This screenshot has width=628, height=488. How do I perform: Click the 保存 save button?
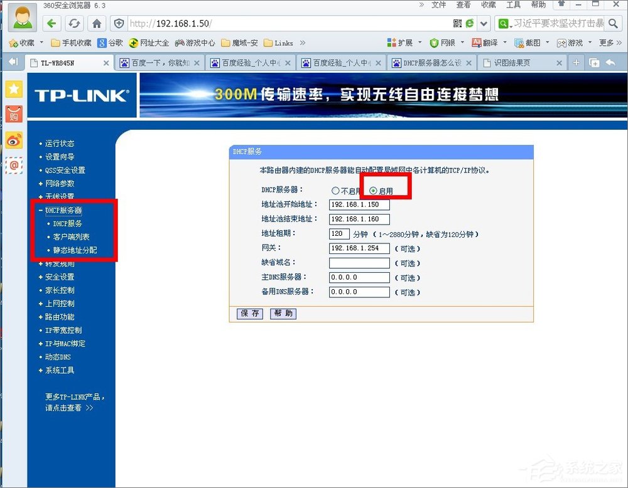point(249,314)
